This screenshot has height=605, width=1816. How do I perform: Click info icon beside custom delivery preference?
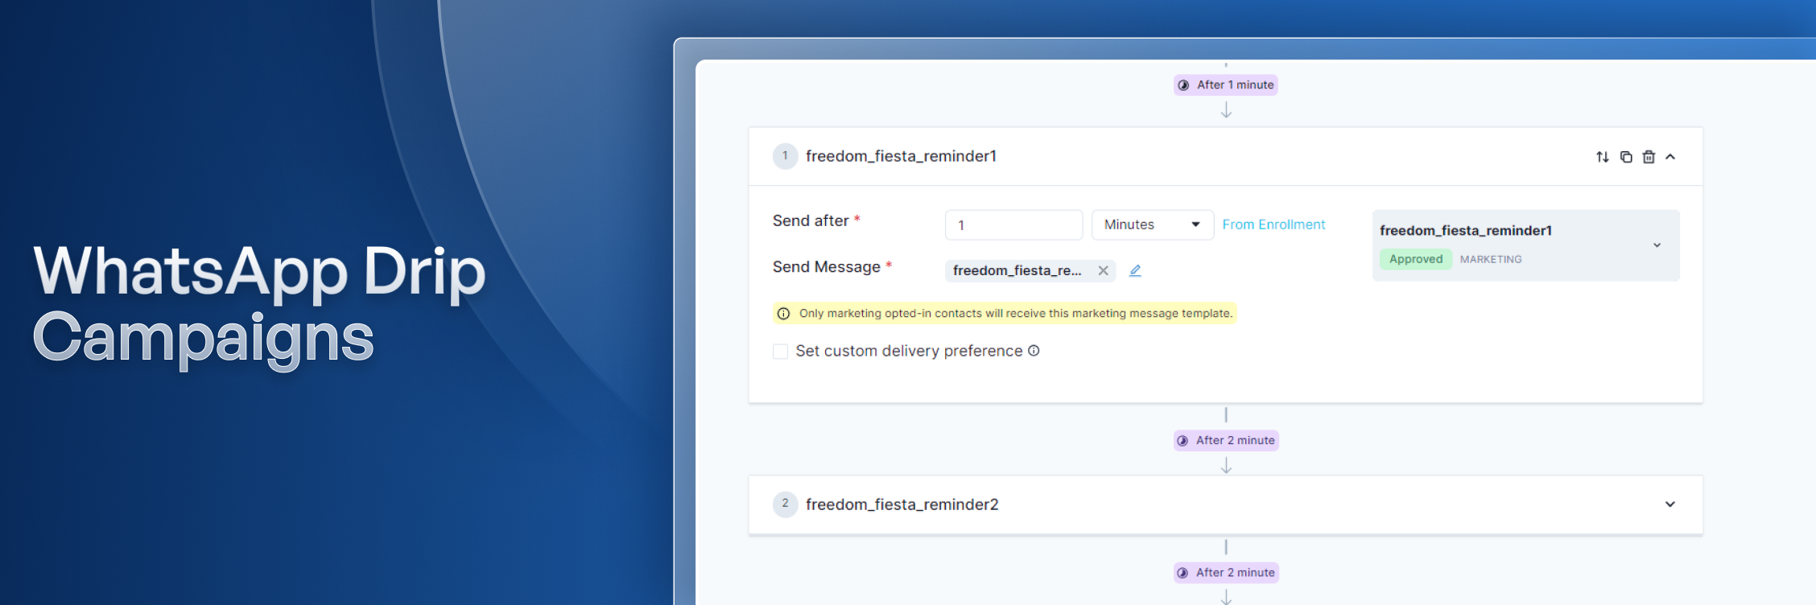click(1034, 351)
